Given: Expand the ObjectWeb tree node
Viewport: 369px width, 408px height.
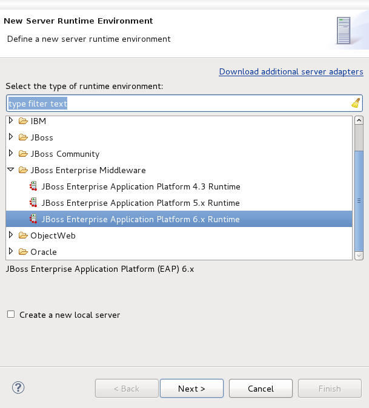Looking at the screenshot, I should (11, 235).
